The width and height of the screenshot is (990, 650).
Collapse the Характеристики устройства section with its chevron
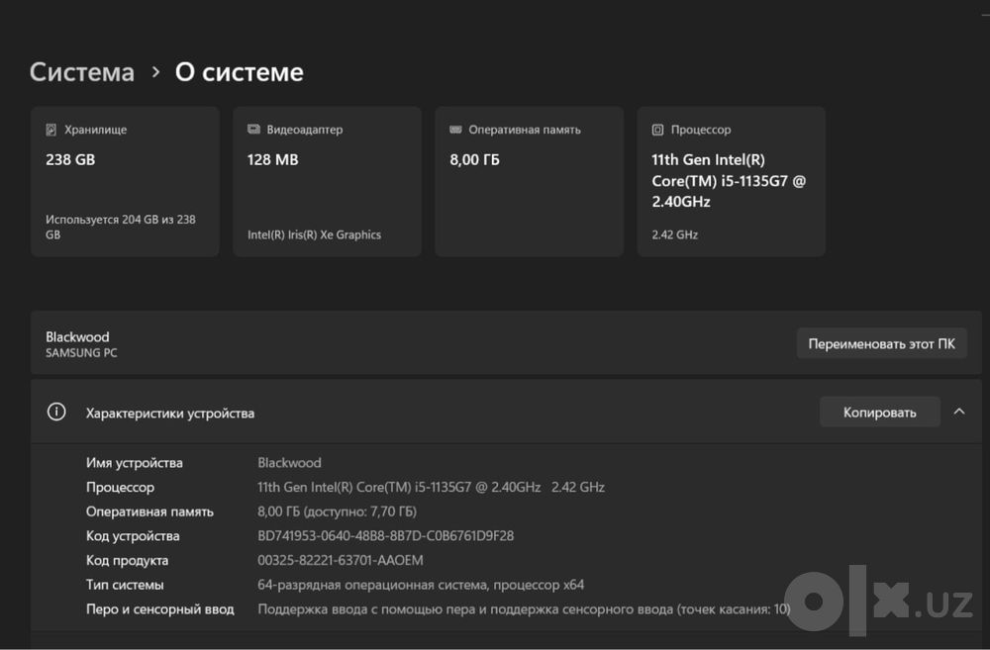click(x=959, y=413)
